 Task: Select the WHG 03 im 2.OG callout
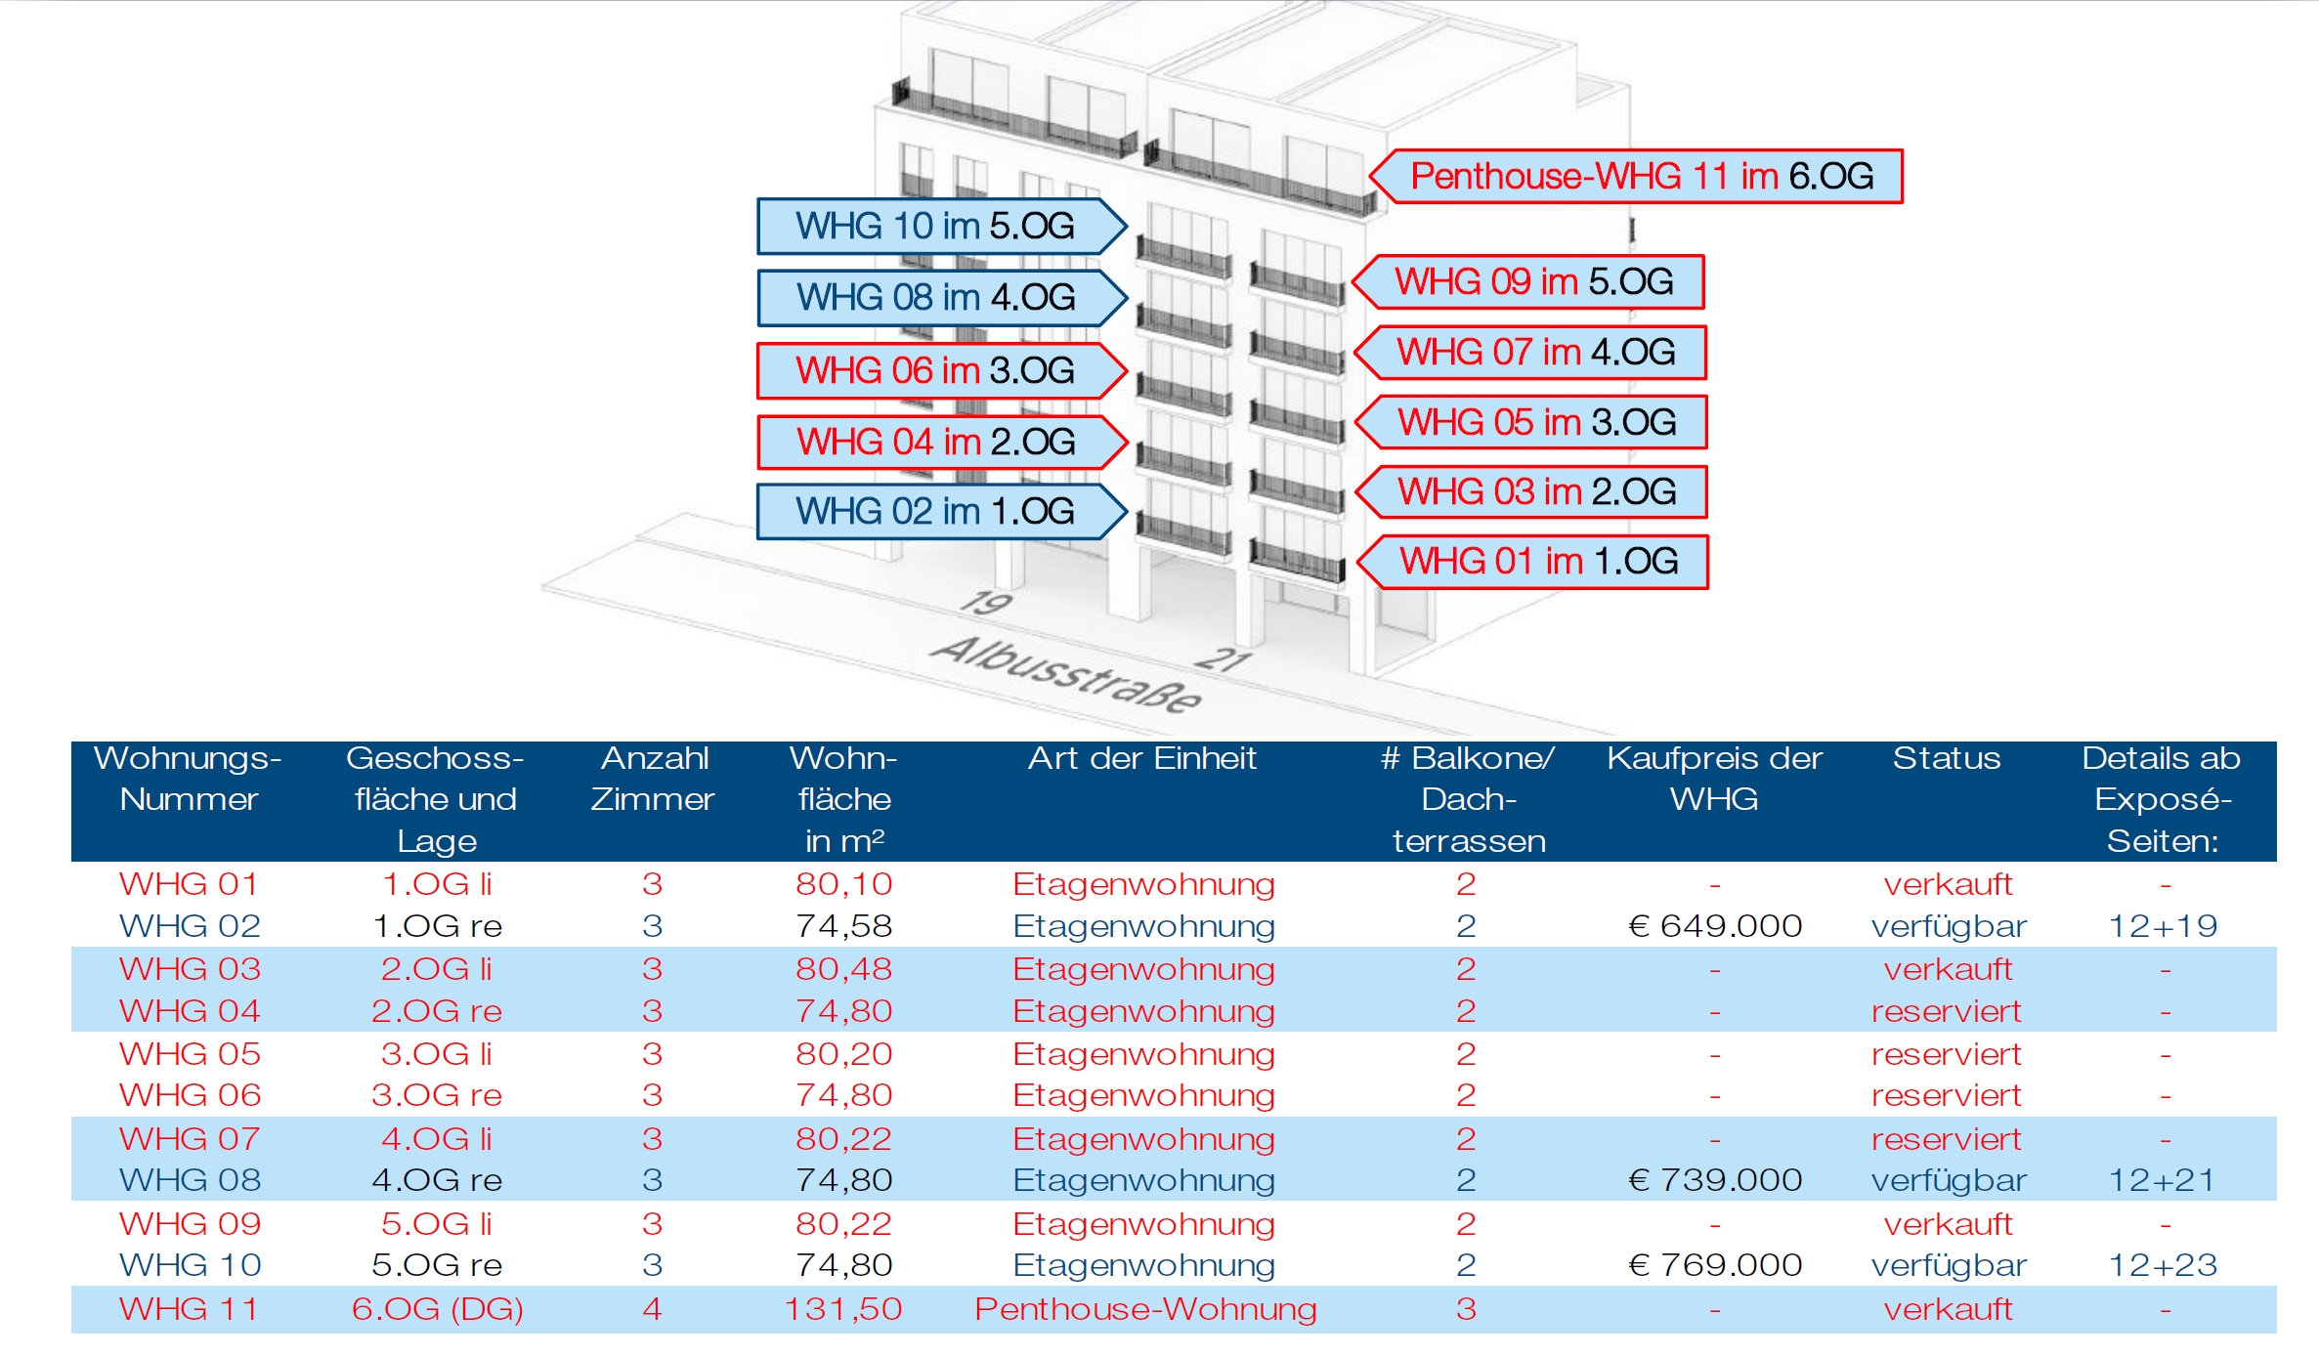(x=1536, y=492)
